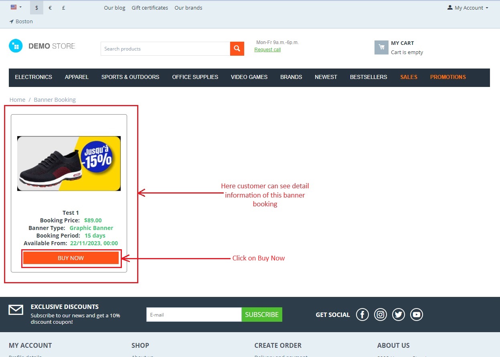
Task: Open the Facebook social icon
Action: [362, 315]
